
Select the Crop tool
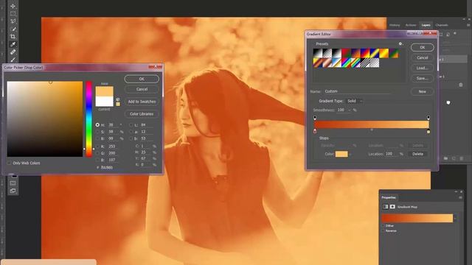point(13,37)
